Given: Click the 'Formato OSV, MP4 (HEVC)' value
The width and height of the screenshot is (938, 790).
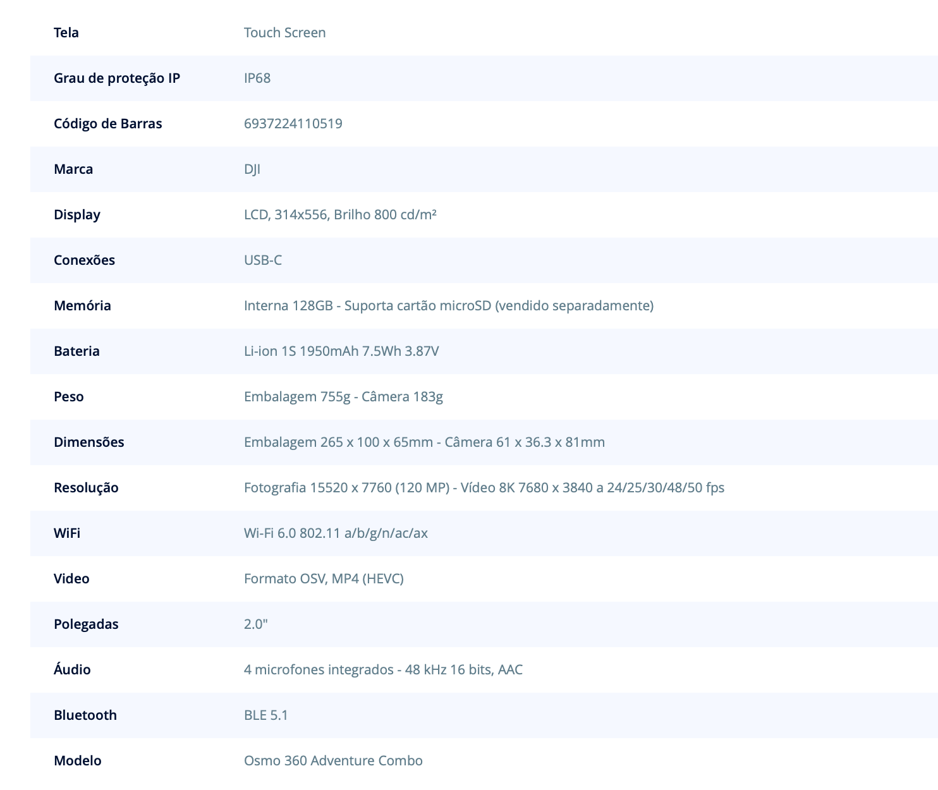Looking at the screenshot, I should (324, 579).
